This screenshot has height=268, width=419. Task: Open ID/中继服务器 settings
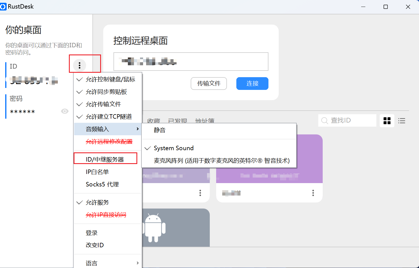coord(105,159)
